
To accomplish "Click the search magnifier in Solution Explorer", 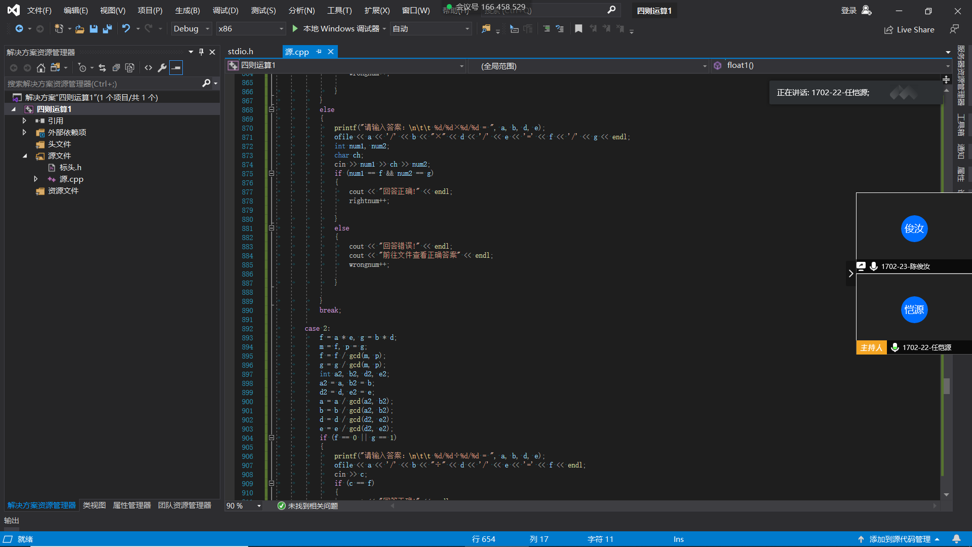I will pyautogui.click(x=206, y=83).
